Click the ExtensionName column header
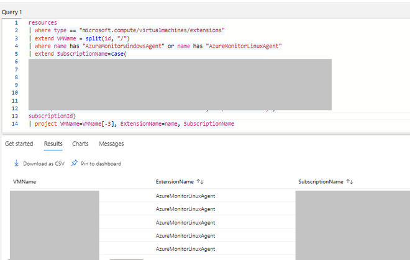410x260 pixels. (x=175, y=181)
